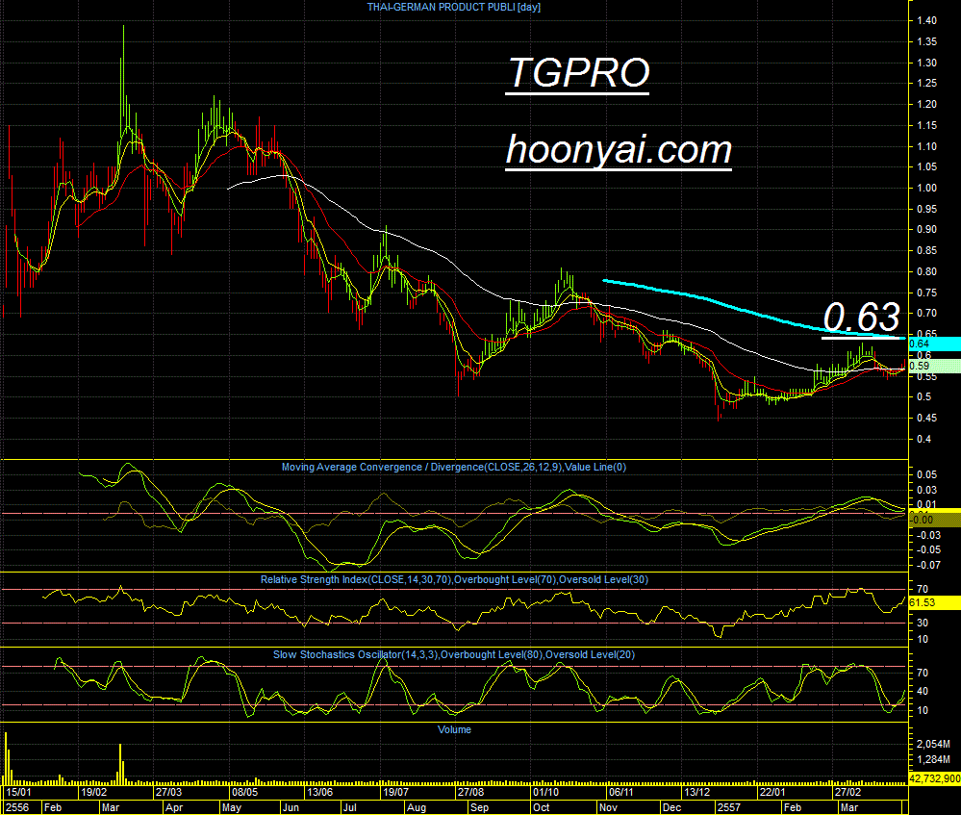Click the 27/02 date label

847,792
